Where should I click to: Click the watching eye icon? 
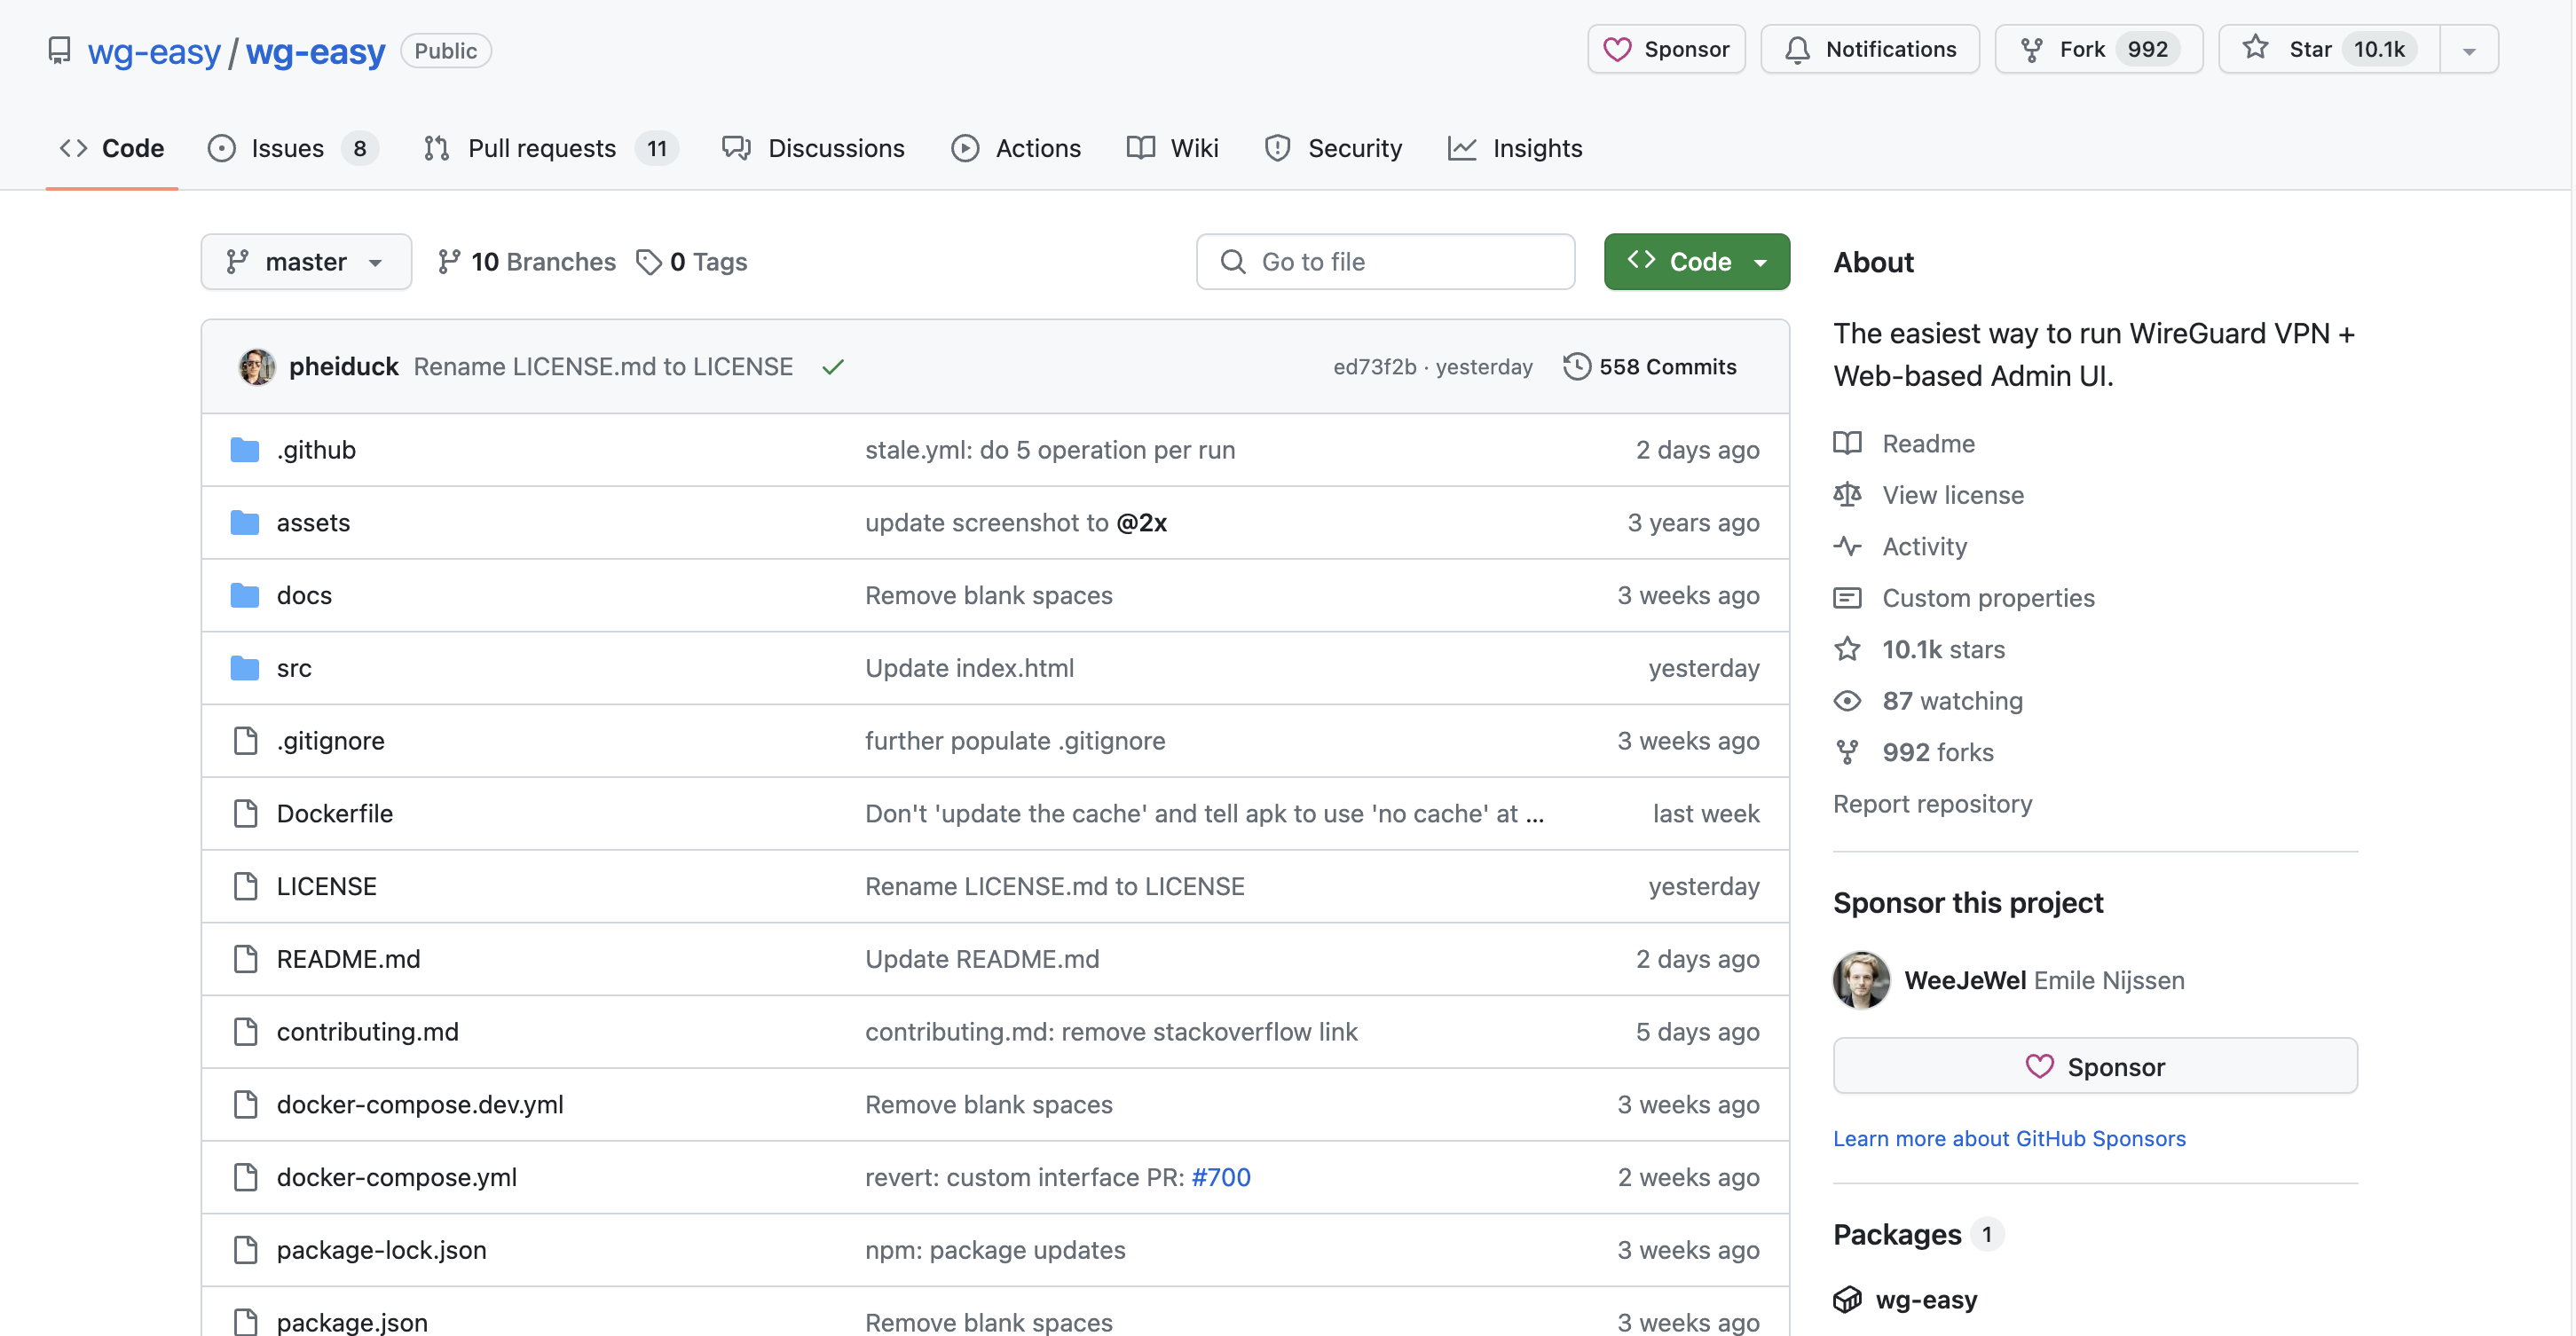click(1847, 701)
